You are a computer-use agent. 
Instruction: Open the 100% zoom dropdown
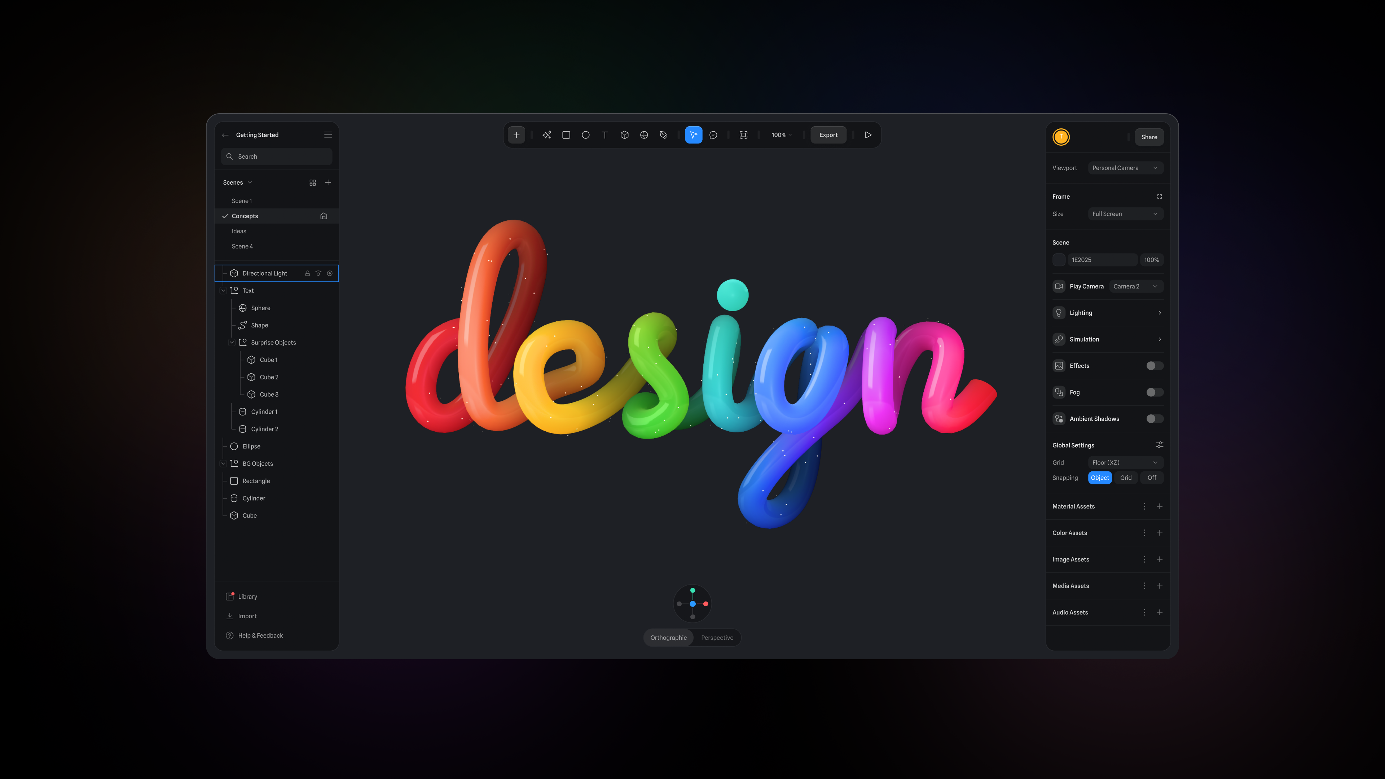tap(781, 135)
